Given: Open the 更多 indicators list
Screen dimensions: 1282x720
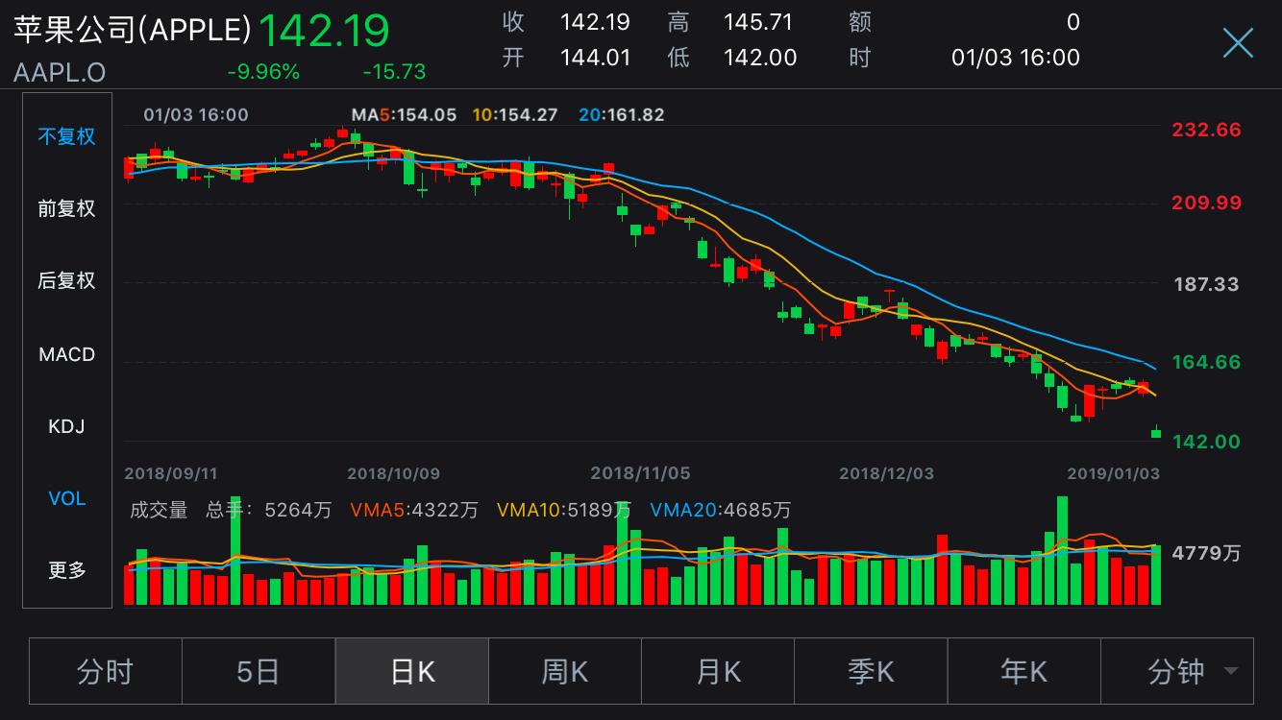Looking at the screenshot, I should pos(66,570).
